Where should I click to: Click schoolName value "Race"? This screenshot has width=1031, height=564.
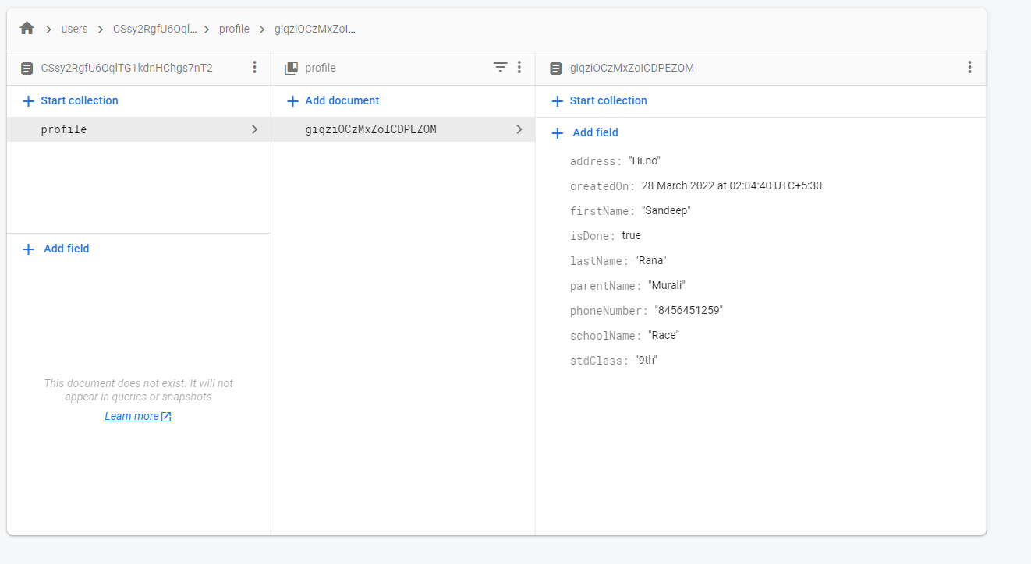(x=664, y=336)
